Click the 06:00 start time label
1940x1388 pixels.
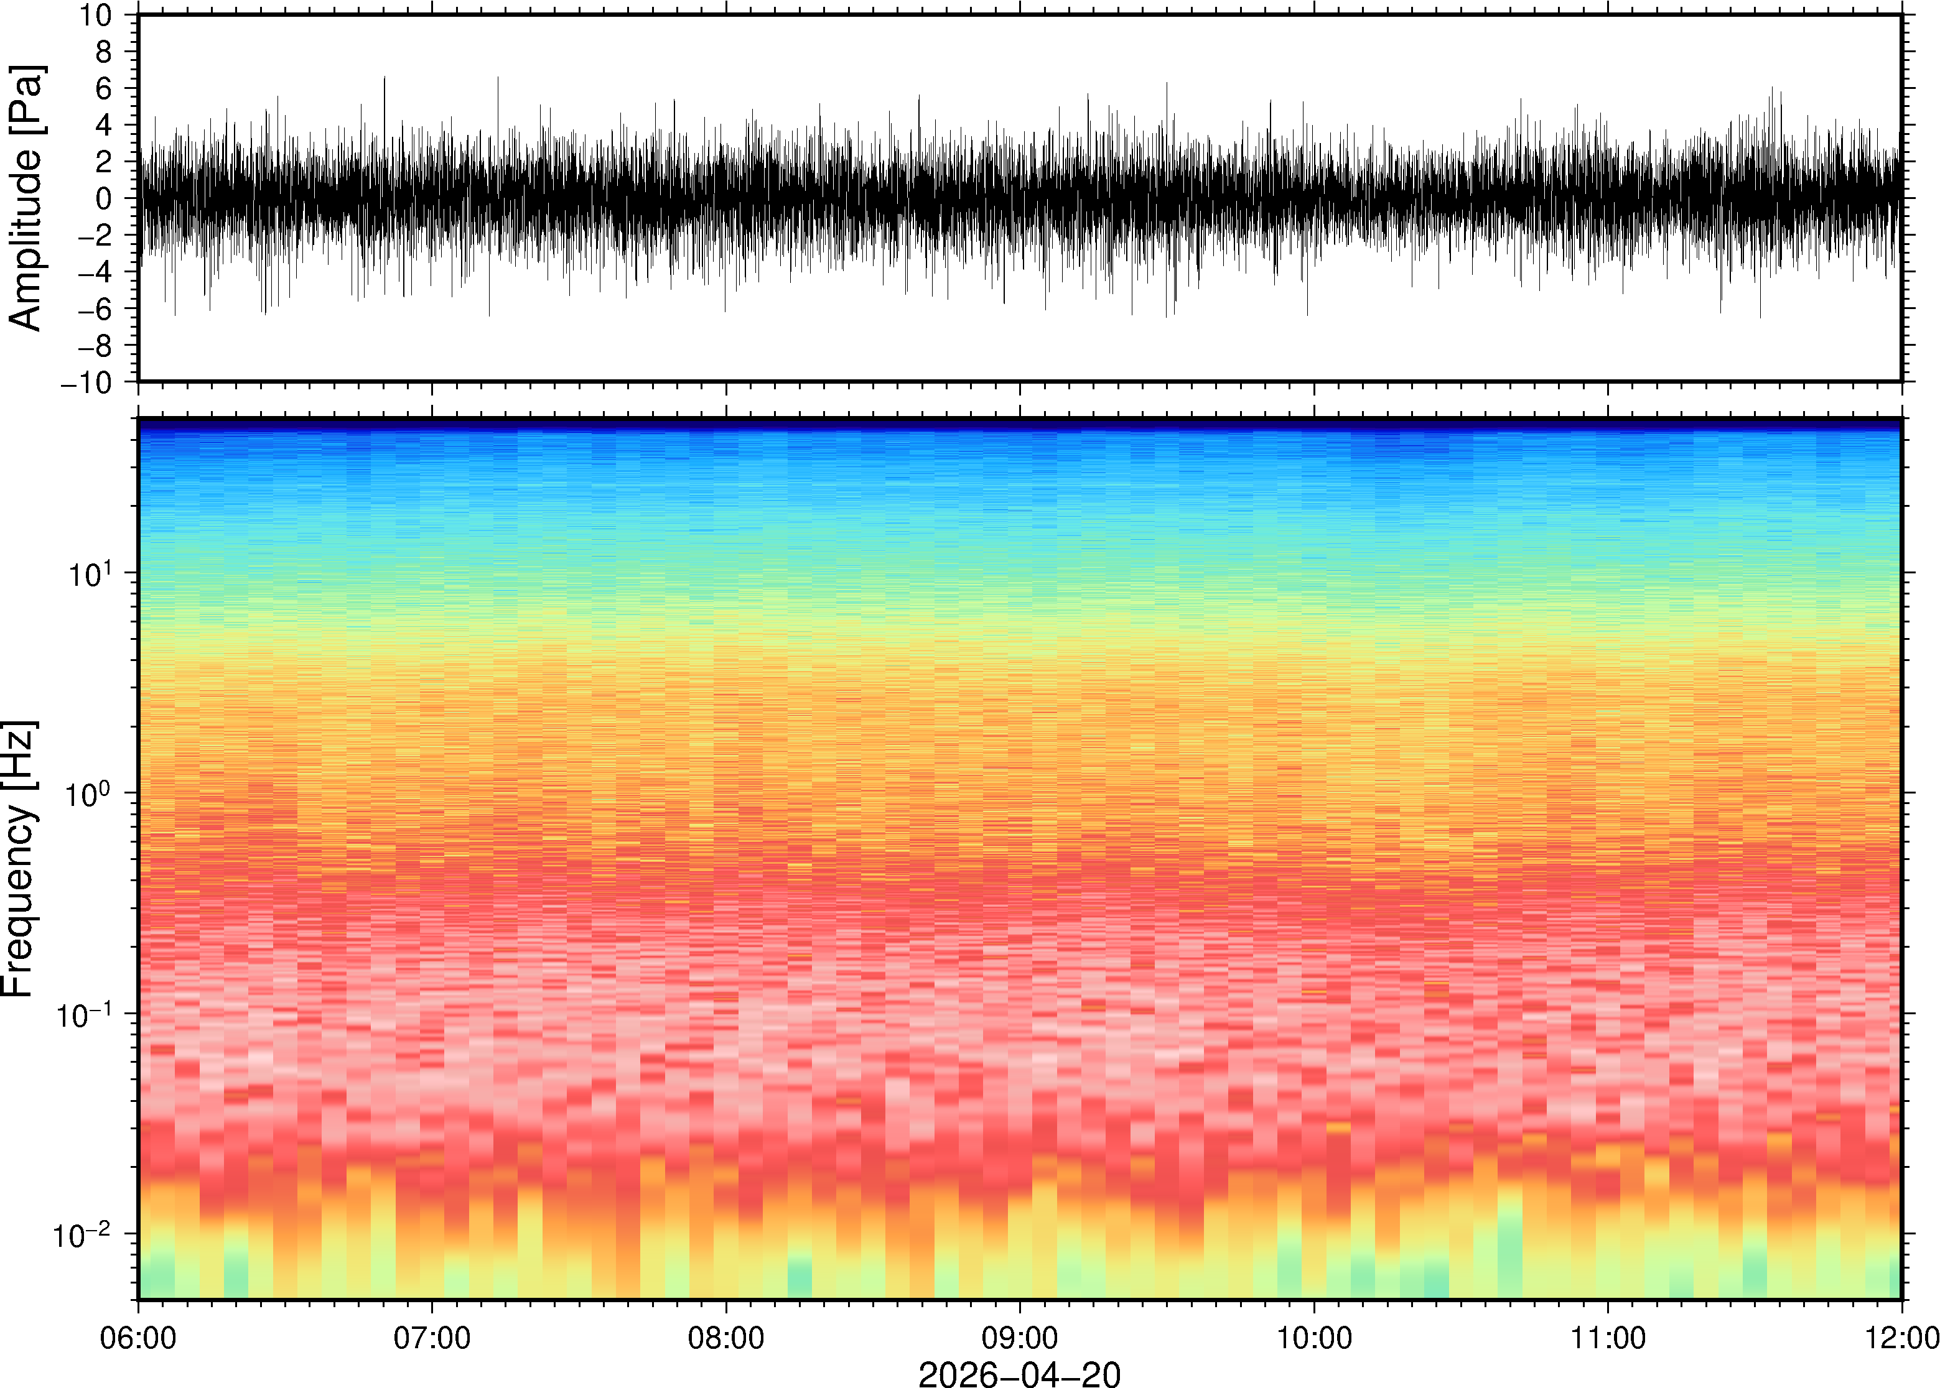pyautogui.click(x=139, y=1338)
